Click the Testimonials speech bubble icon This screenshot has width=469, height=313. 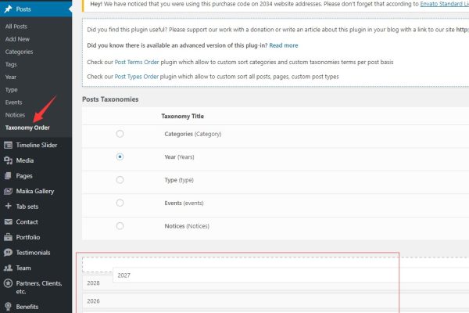pyautogui.click(x=8, y=253)
